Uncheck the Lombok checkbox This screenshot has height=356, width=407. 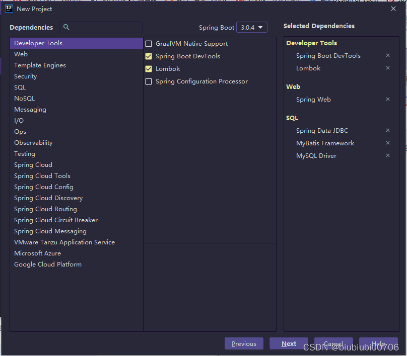tap(149, 69)
